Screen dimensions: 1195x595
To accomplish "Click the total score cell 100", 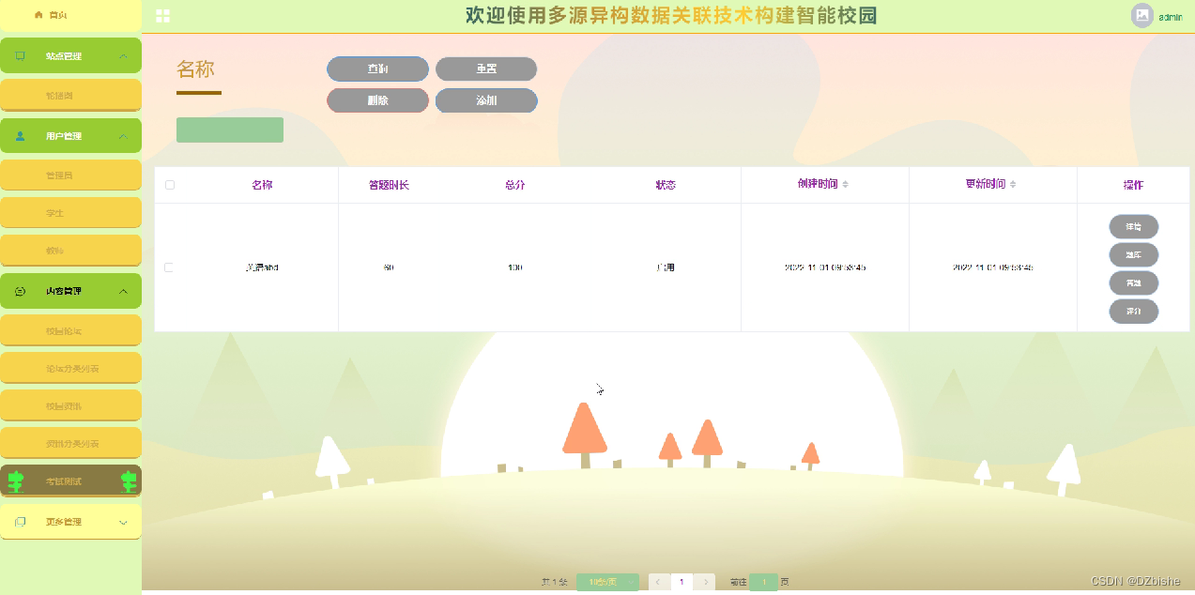I will [514, 267].
